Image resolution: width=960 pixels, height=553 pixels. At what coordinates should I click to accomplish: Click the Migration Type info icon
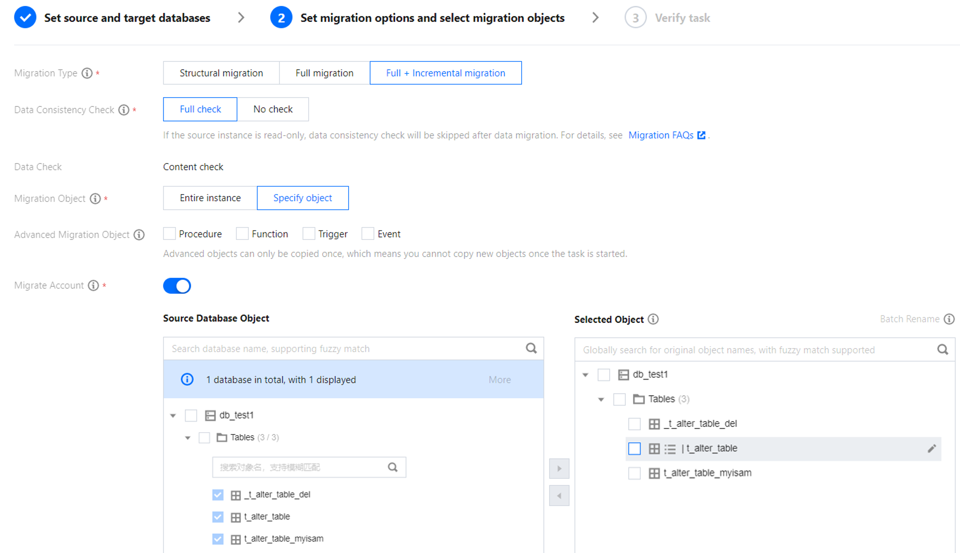coord(87,73)
